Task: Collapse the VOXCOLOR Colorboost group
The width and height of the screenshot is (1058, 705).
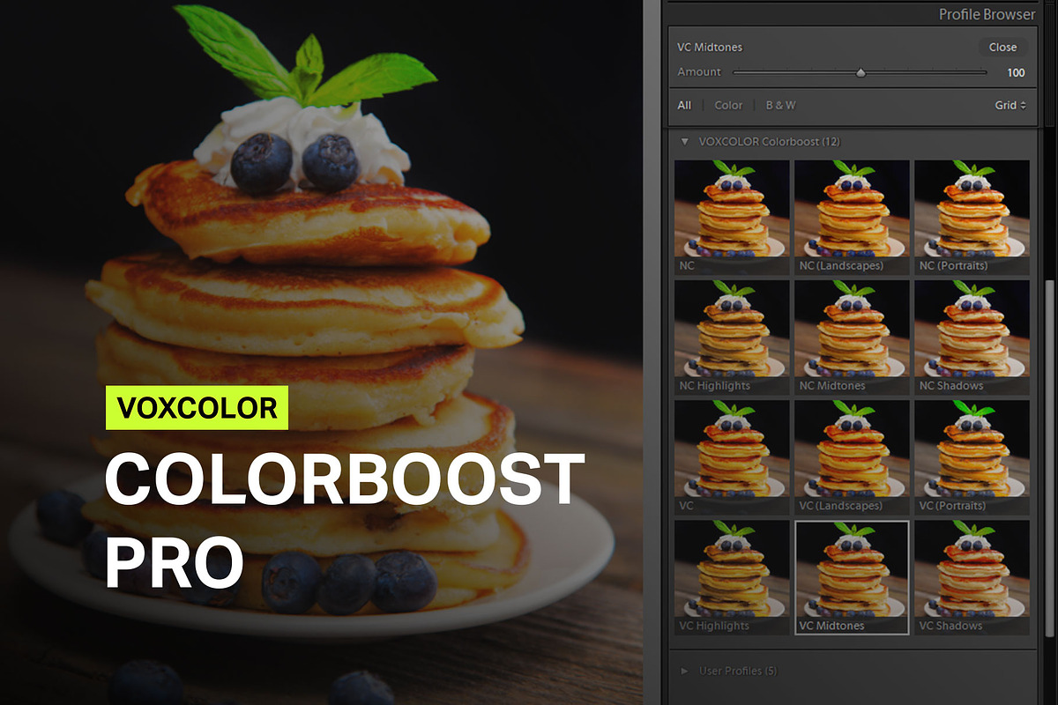Action: point(684,141)
